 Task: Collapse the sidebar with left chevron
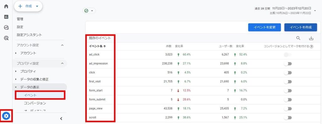click(61, 118)
